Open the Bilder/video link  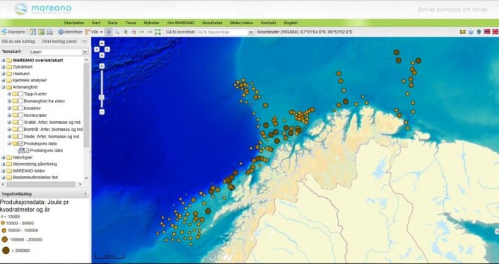pyautogui.click(x=242, y=23)
